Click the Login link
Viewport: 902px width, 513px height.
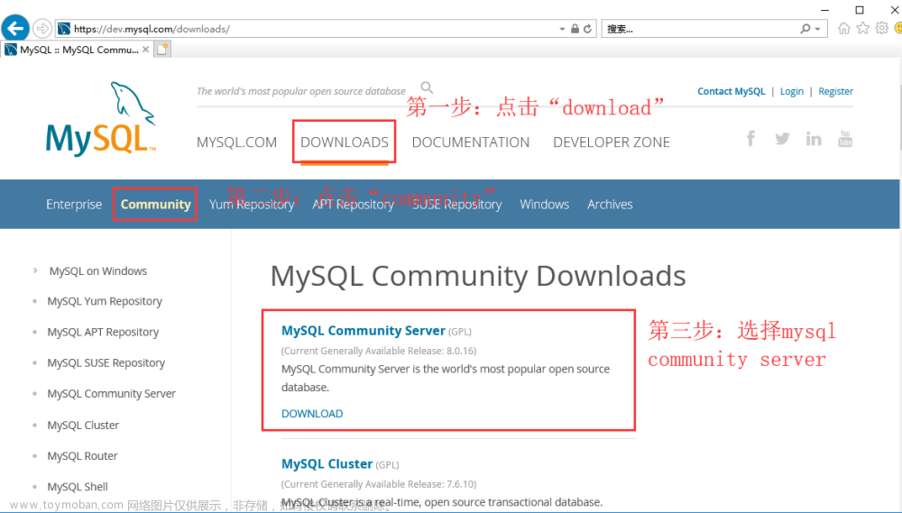pos(792,91)
